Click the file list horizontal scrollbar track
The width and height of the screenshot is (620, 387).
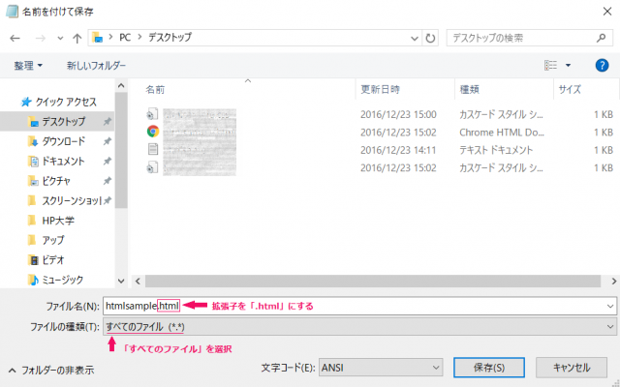(x=373, y=282)
